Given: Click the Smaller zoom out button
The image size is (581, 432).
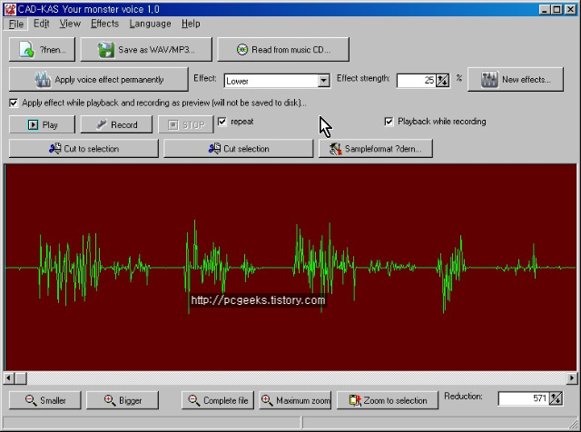Looking at the screenshot, I should (x=44, y=400).
